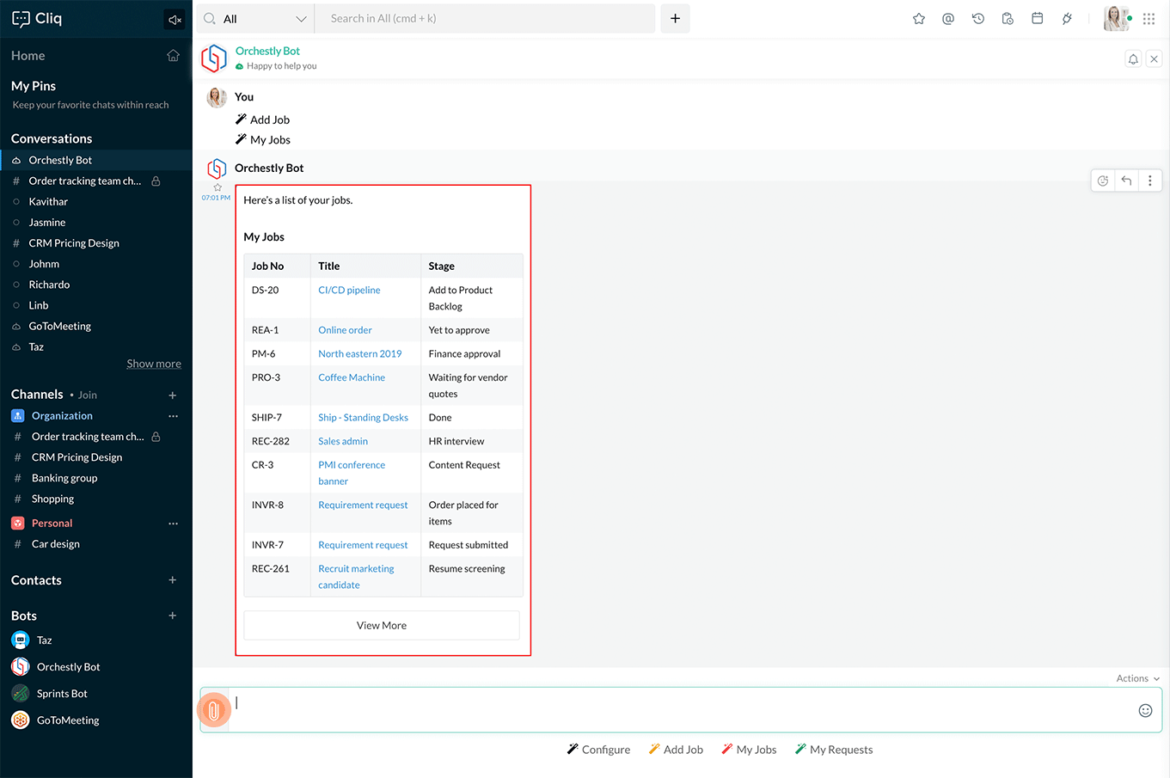This screenshot has width=1170, height=778.
Task: Open Personal channel options menu
Action: (x=174, y=524)
